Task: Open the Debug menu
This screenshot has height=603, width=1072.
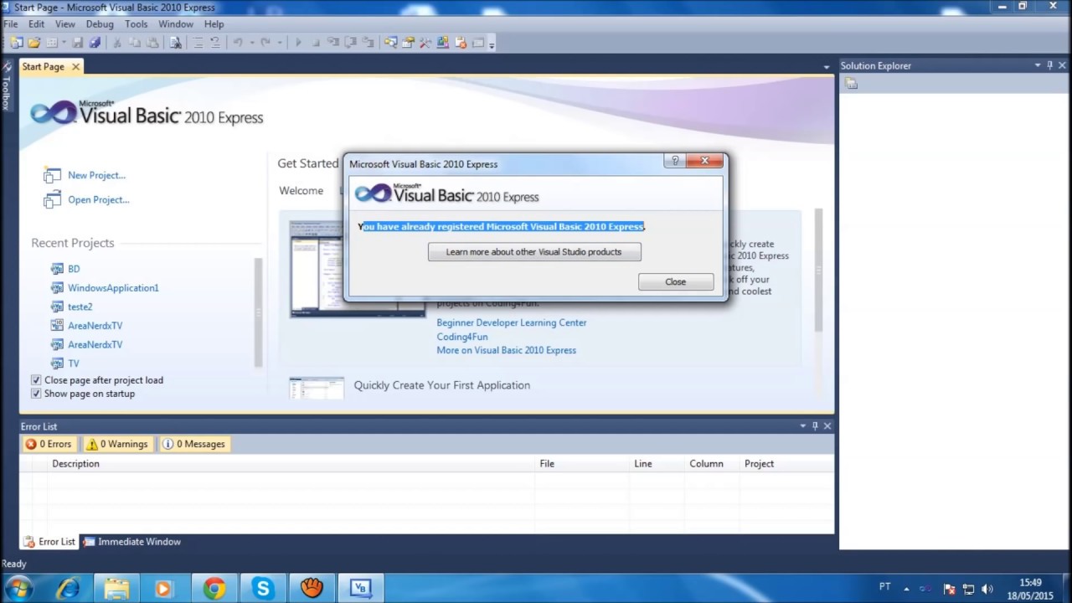Action: tap(100, 24)
